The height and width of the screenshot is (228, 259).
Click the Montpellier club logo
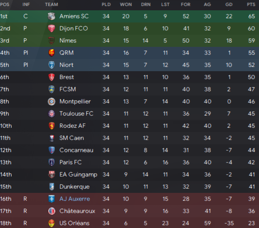pyautogui.click(x=52, y=102)
